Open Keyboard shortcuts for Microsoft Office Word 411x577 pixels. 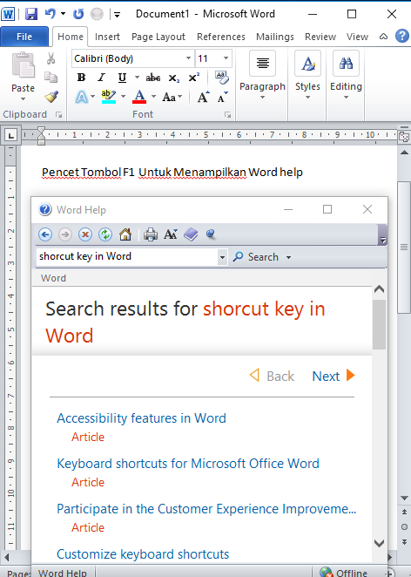pyautogui.click(x=188, y=464)
